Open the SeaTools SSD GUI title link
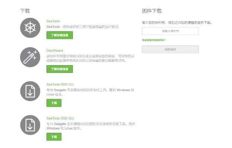The height and width of the screenshot is (148, 232). pos(60,118)
